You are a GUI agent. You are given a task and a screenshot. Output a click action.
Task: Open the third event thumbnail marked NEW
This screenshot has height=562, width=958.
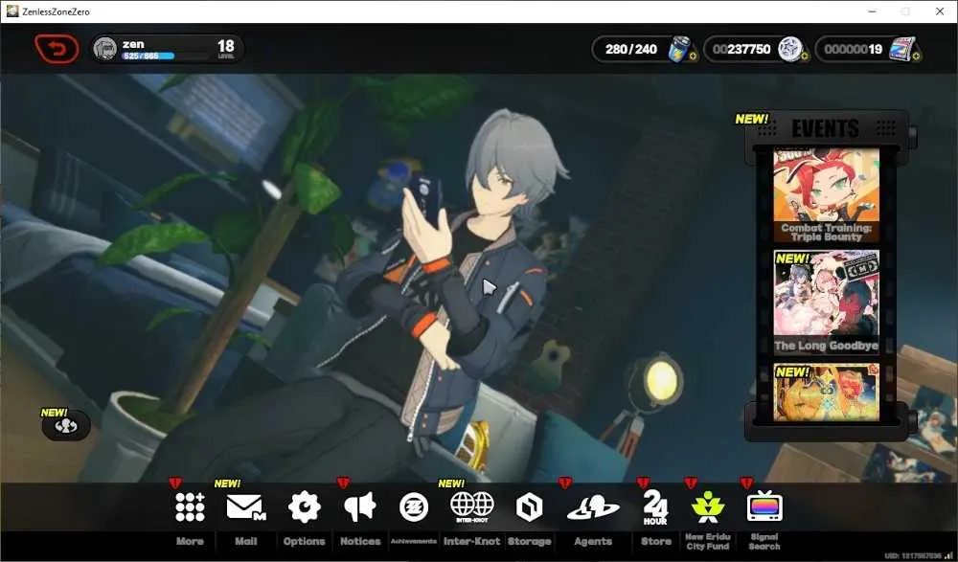[x=826, y=393]
